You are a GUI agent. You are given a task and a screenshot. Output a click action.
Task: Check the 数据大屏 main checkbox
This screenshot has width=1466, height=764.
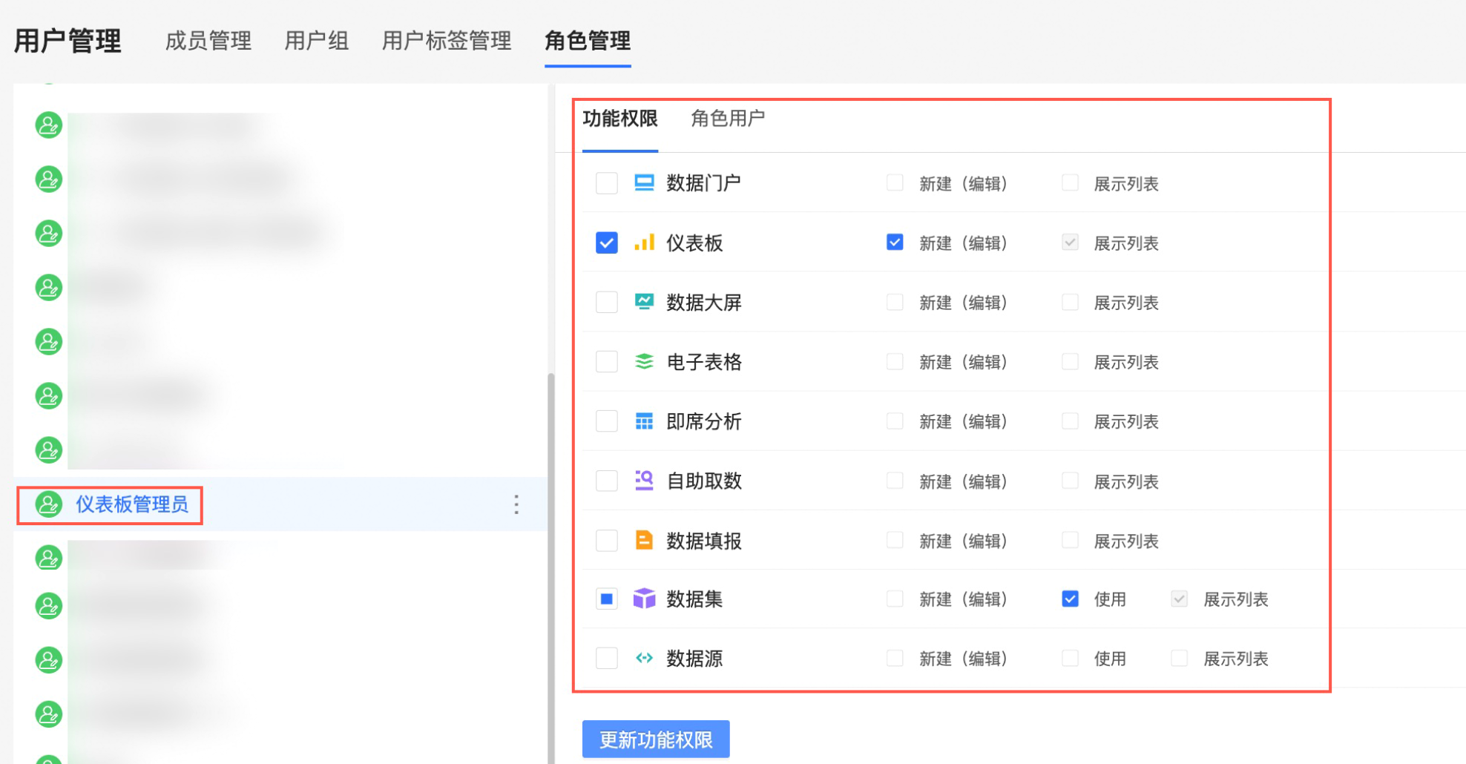pos(607,302)
